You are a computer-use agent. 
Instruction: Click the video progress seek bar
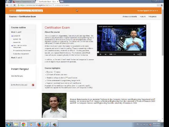pyautogui.click(x=121, y=52)
